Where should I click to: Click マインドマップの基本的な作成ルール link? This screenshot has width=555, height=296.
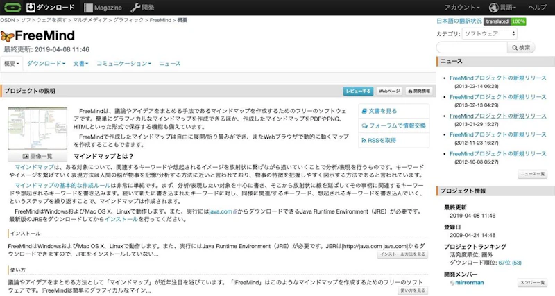pyautogui.click(x=62, y=185)
